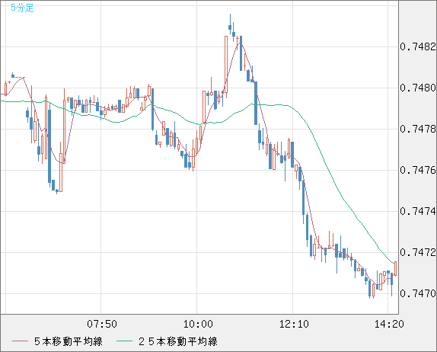Click the highest candlestick at the chart peak
437x352 pixels.
tap(230, 24)
